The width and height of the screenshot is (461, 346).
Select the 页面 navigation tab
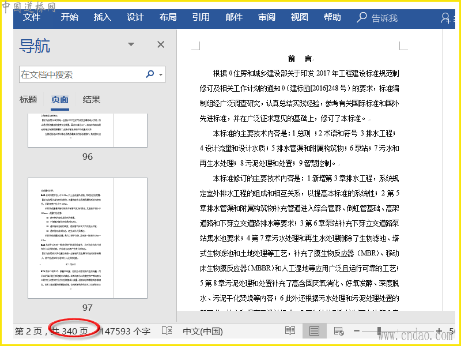(x=60, y=99)
